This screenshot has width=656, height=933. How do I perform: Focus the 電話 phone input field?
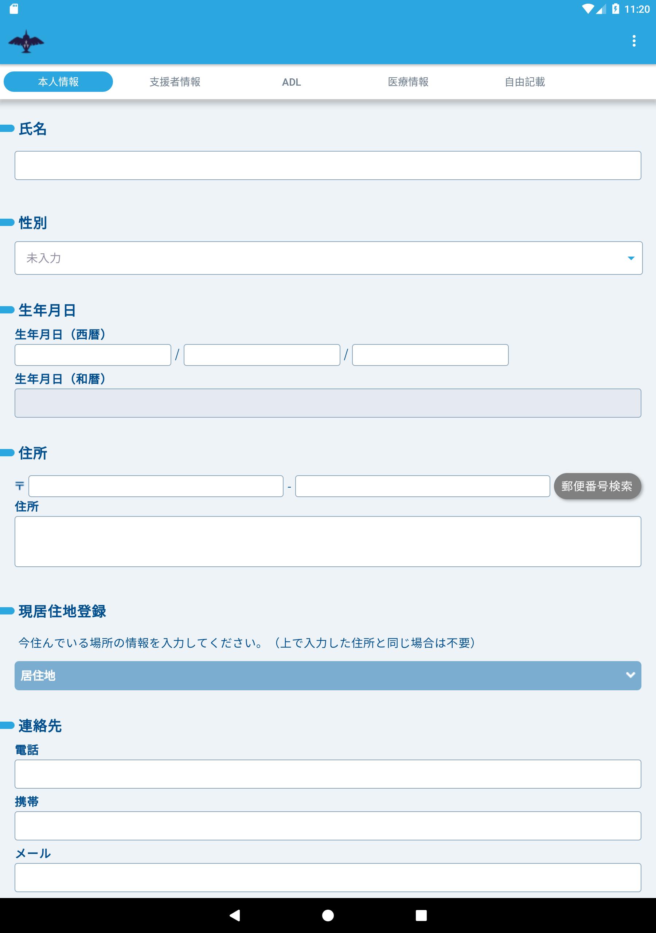[x=328, y=774]
